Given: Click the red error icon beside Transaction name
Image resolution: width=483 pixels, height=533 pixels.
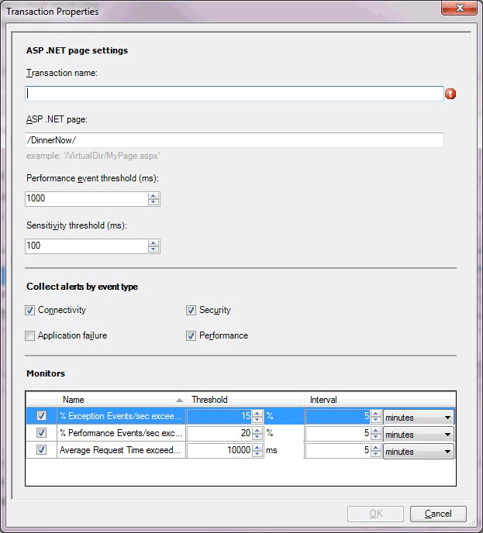Looking at the screenshot, I should tap(450, 94).
